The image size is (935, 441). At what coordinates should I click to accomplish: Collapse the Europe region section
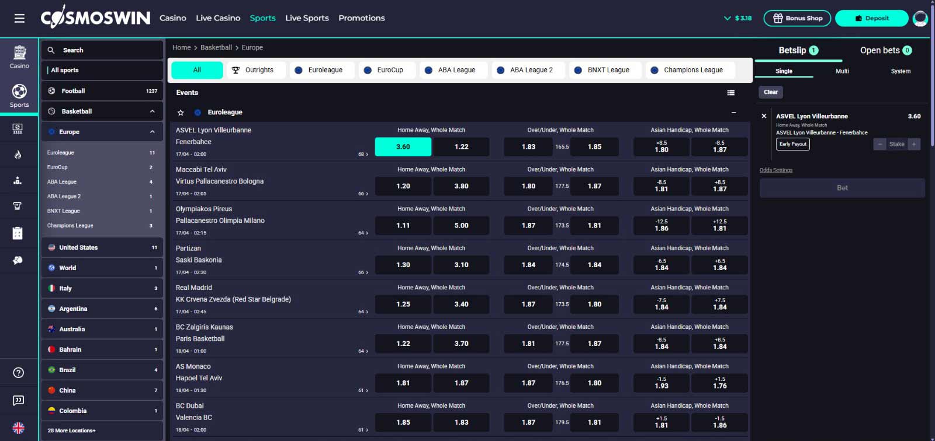click(153, 132)
